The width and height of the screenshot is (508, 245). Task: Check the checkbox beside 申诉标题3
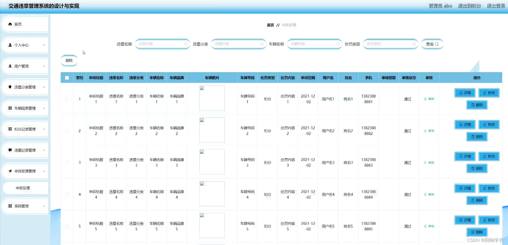(x=67, y=162)
